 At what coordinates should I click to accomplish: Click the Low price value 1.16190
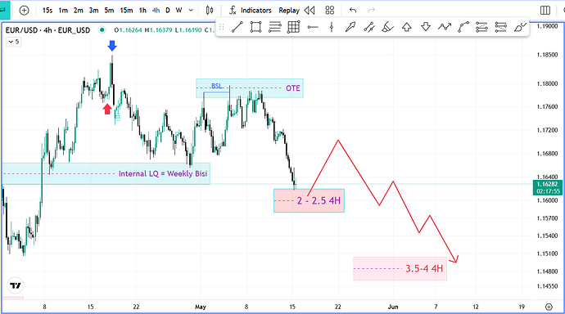click(x=188, y=30)
